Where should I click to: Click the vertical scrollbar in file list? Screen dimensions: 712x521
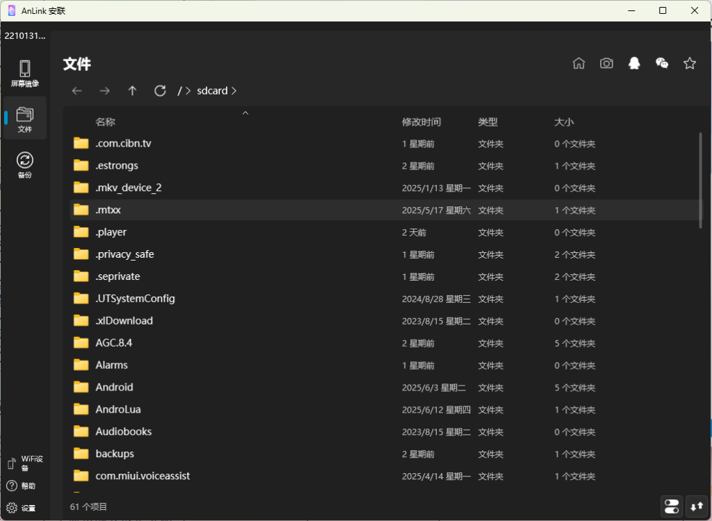coord(700,181)
